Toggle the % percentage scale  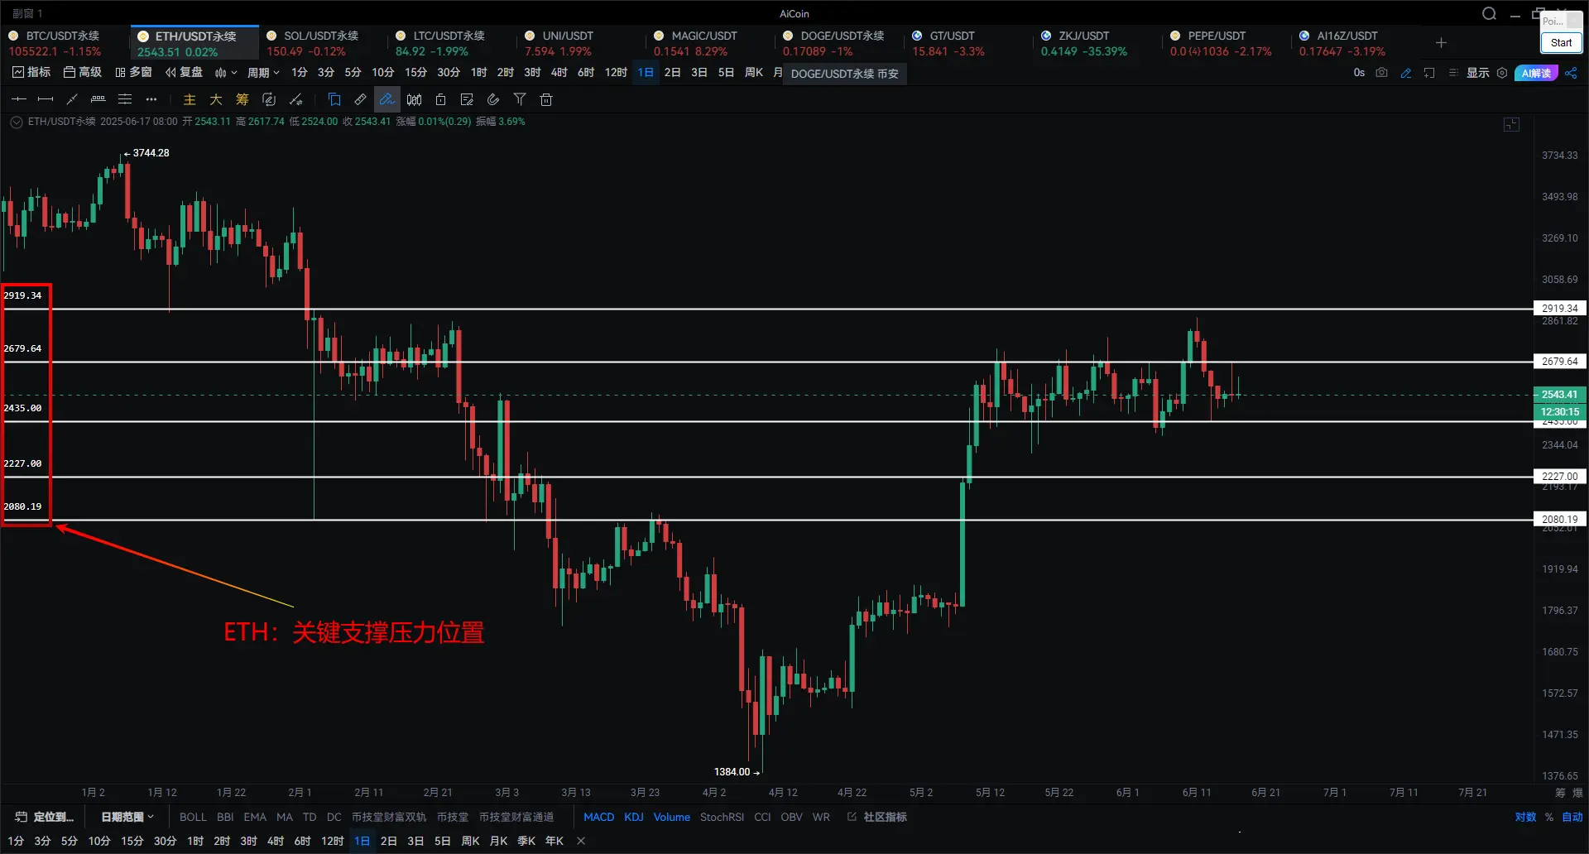(x=1548, y=817)
